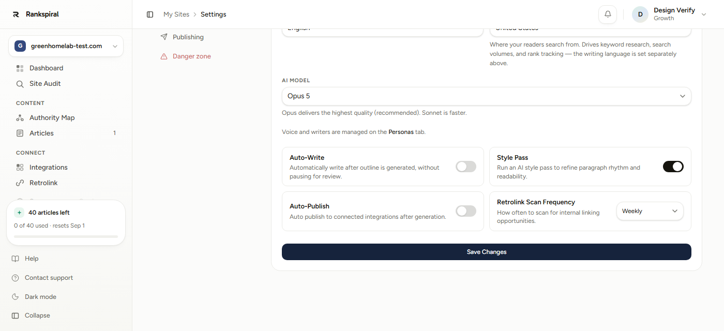This screenshot has height=331, width=724.
Task: Click the Save Changes button
Action: 486,252
